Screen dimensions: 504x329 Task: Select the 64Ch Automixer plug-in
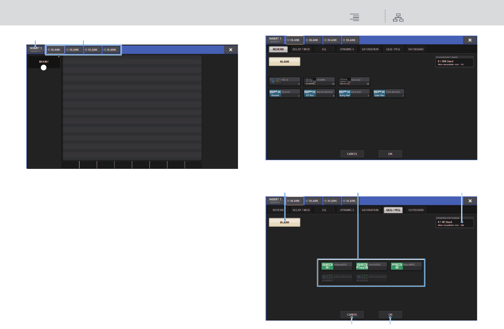tap(371, 278)
